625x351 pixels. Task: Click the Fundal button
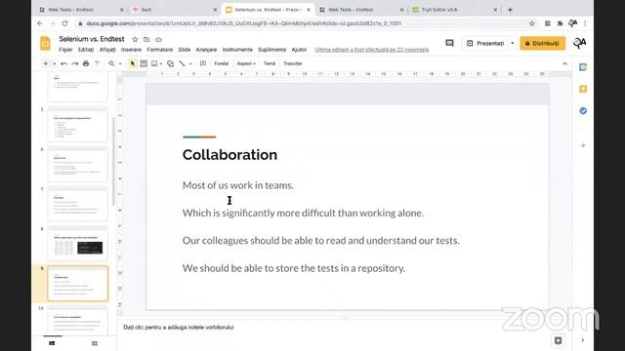(x=222, y=63)
